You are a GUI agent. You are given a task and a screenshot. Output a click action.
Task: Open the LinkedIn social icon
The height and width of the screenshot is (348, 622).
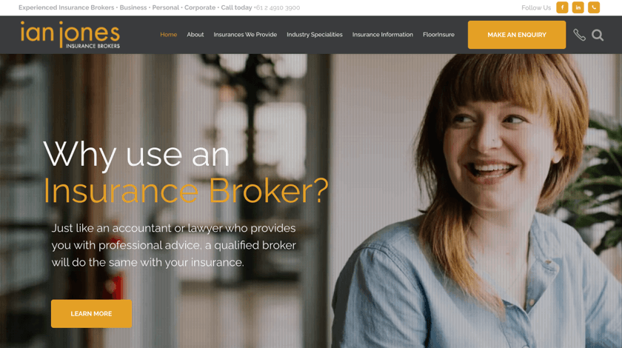[578, 7]
